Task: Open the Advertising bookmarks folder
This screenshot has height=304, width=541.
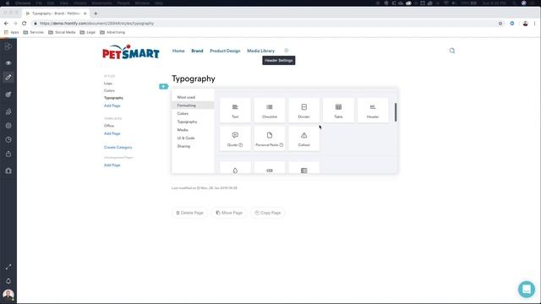Action: coord(112,32)
